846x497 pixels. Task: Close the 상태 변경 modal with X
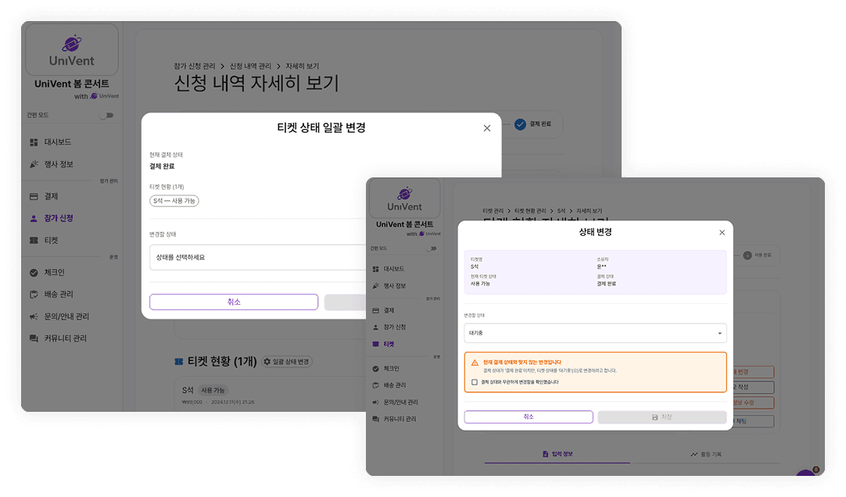(722, 232)
